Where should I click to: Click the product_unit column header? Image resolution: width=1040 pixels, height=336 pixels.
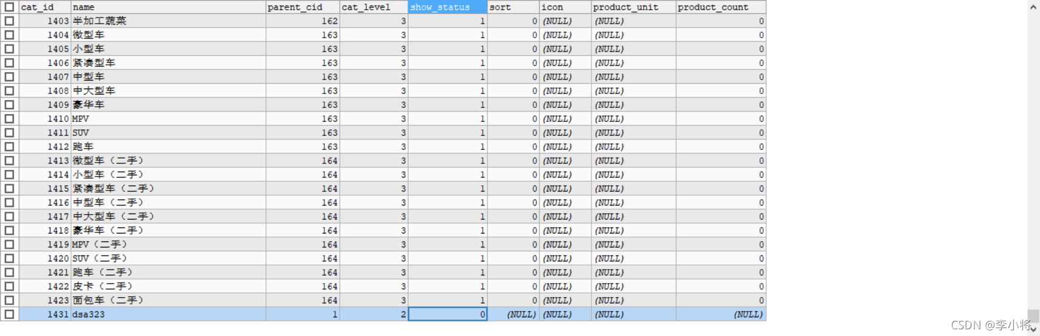pyautogui.click(x=634, y=7)
